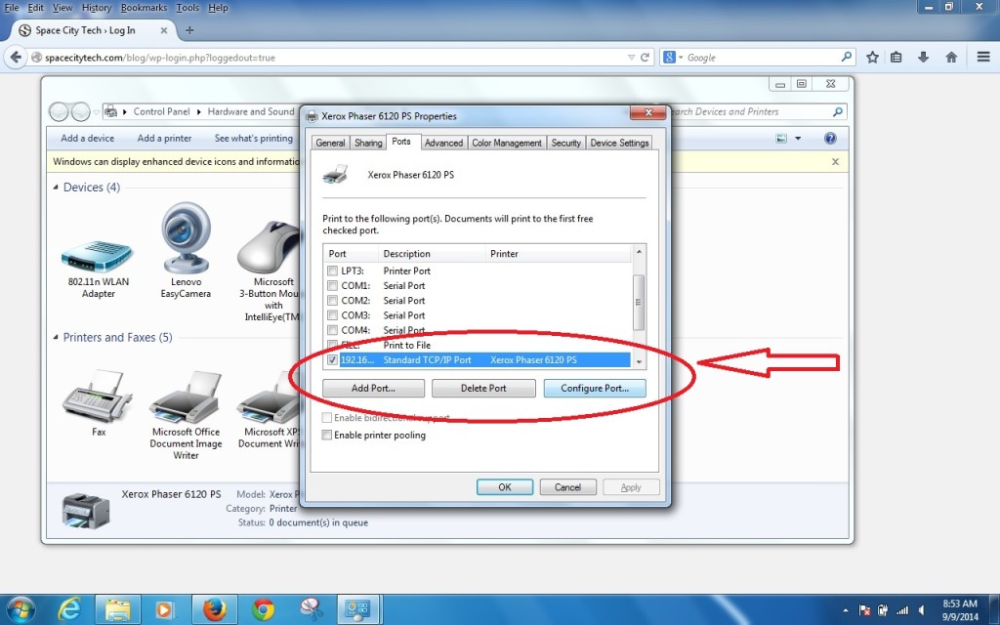Expand Control Panel breadcrumb arrow
1000x625 pixels.
[x=198, y=111]
